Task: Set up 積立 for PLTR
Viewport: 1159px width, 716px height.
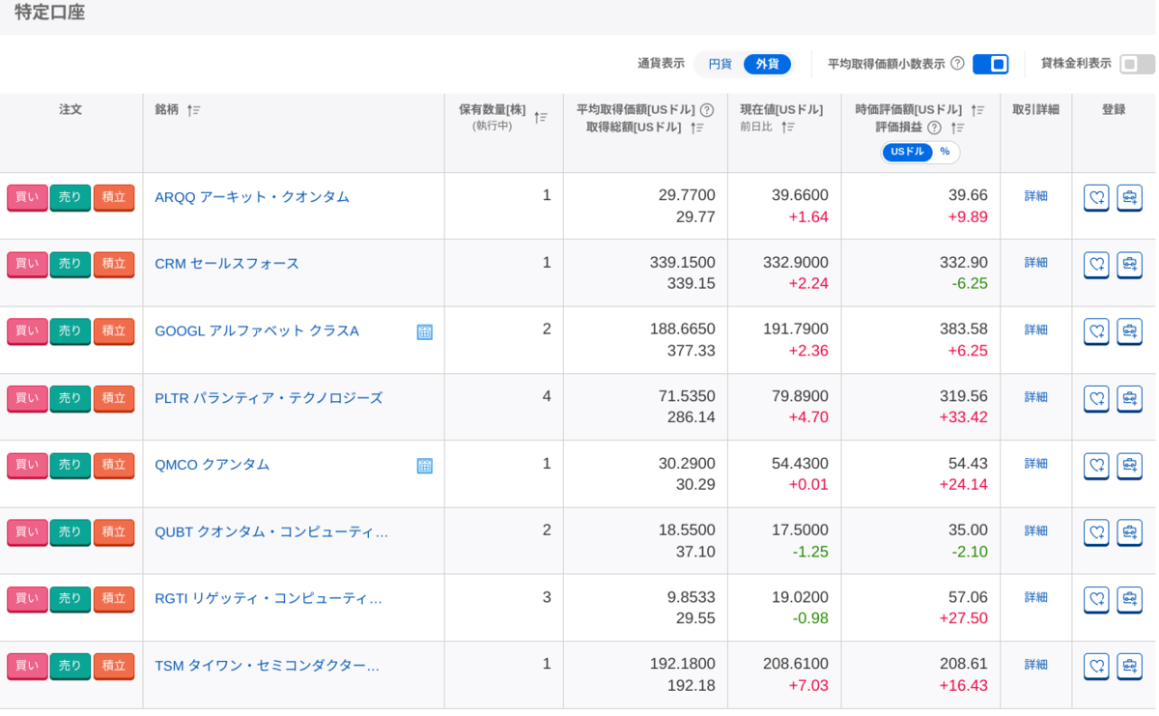Action: (114, 398)
